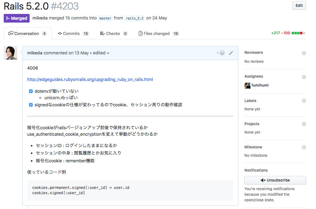This screenshot has height=209, width=316.
Task: Click the Projects heading
Action: (252, 124)
